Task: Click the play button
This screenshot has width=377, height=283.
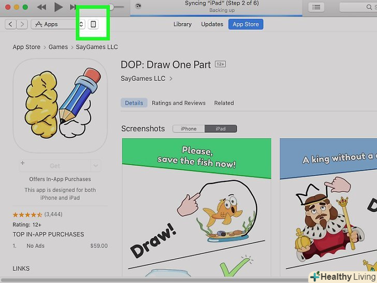Action: 58,7
